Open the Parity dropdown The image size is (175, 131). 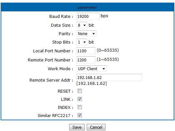(x=86, y=34)
